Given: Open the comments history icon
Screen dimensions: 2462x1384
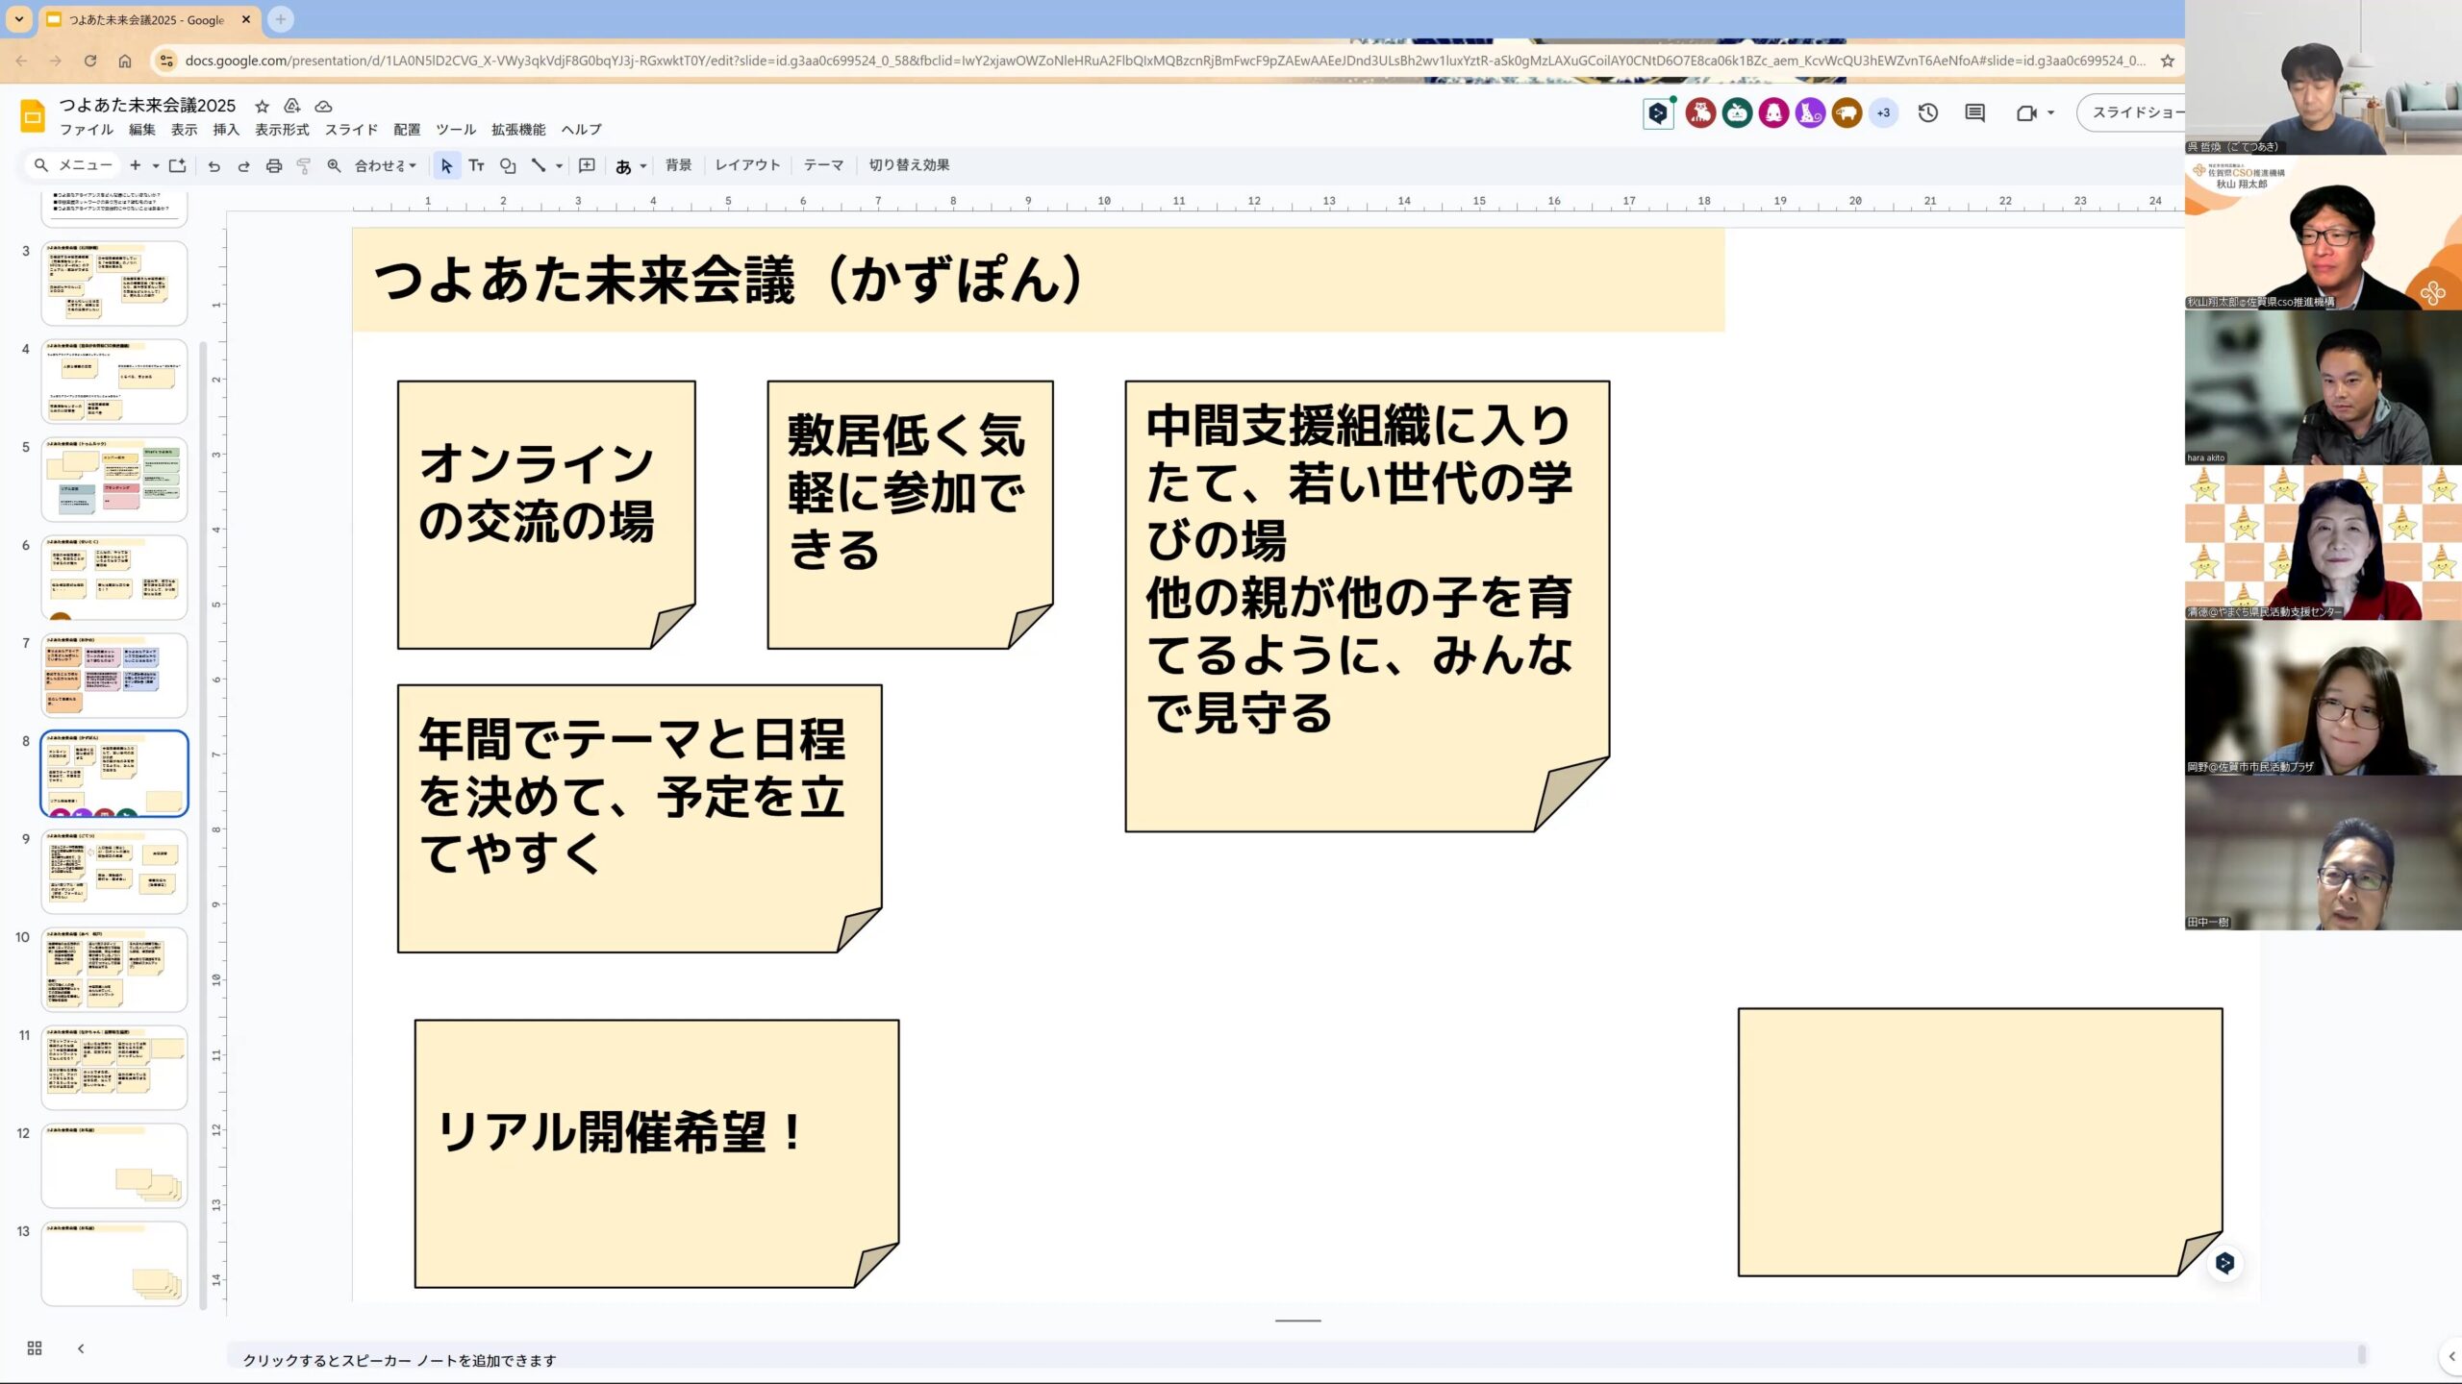Looking at the screenshot, I should (x=1974, y=113).
